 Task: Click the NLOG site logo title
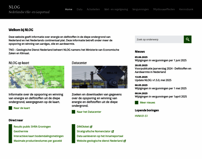14,7
